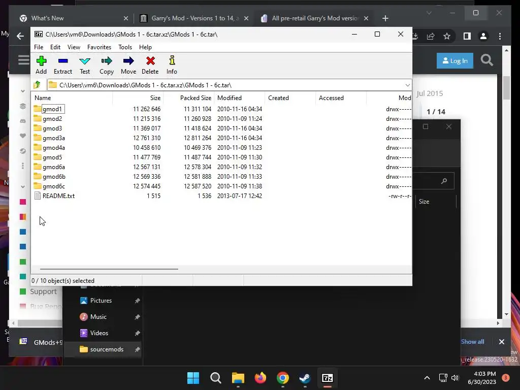The image size is (520, 390).
Task: Open the Tools menu
Action: [x=125, y=47]
